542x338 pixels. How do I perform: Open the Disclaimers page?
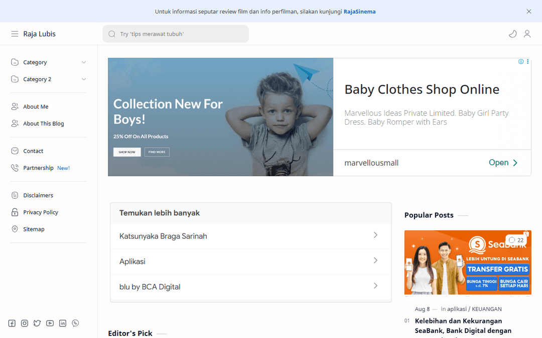click(x=38, y=195)
